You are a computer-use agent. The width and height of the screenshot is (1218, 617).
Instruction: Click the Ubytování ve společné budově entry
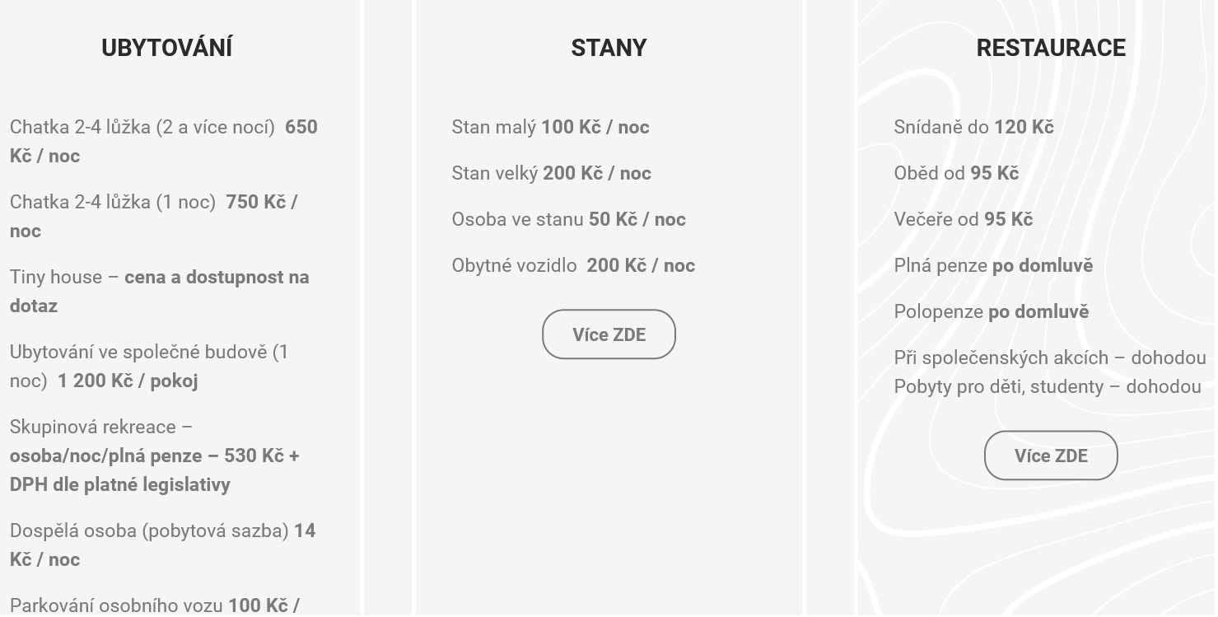[149, 366]
